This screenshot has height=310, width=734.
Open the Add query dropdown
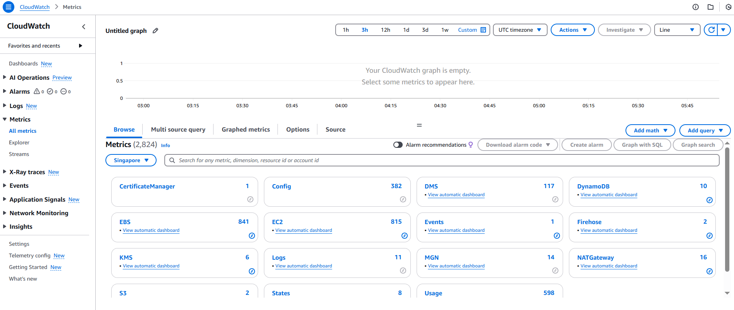[705, 130]
